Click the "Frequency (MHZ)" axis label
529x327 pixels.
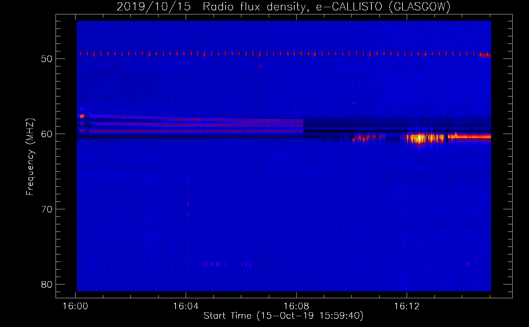click(x=30, y=157)
